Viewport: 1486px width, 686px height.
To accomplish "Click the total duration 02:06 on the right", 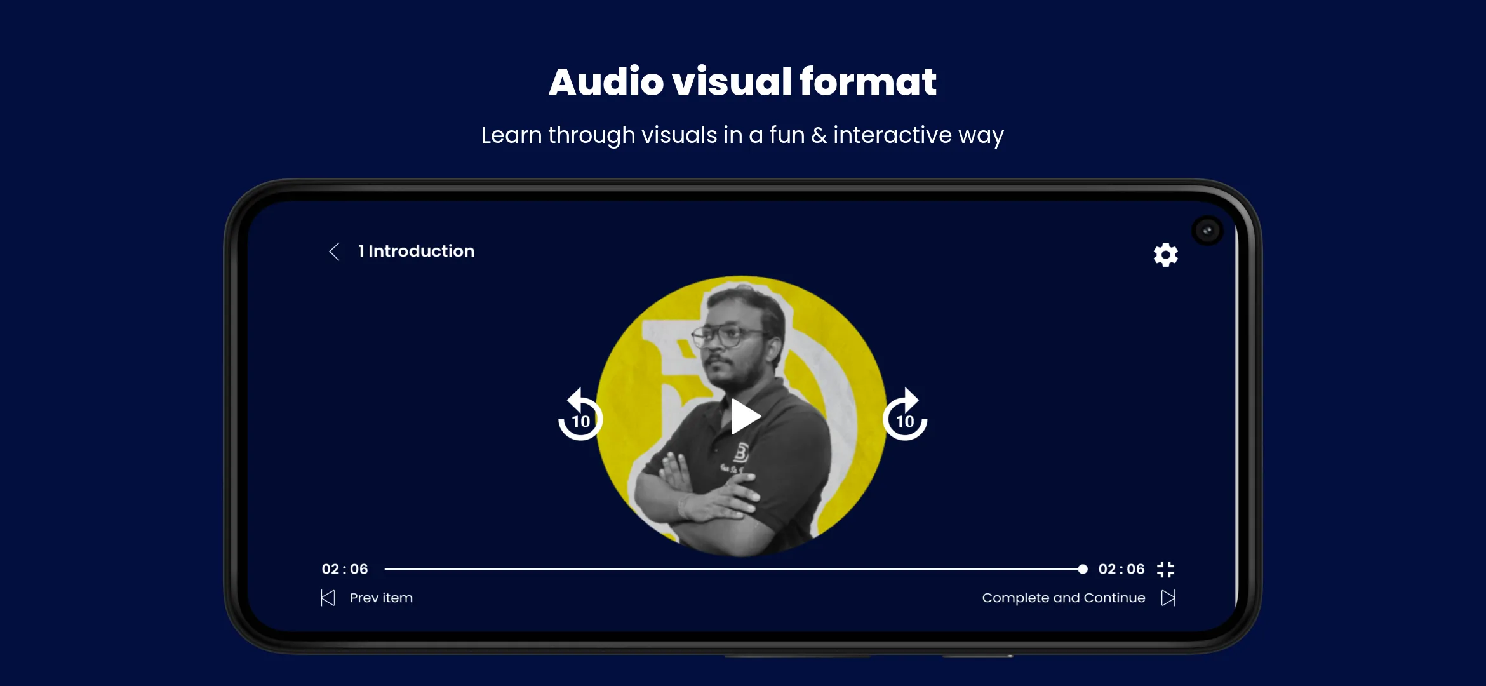I will coord(1121,569).
